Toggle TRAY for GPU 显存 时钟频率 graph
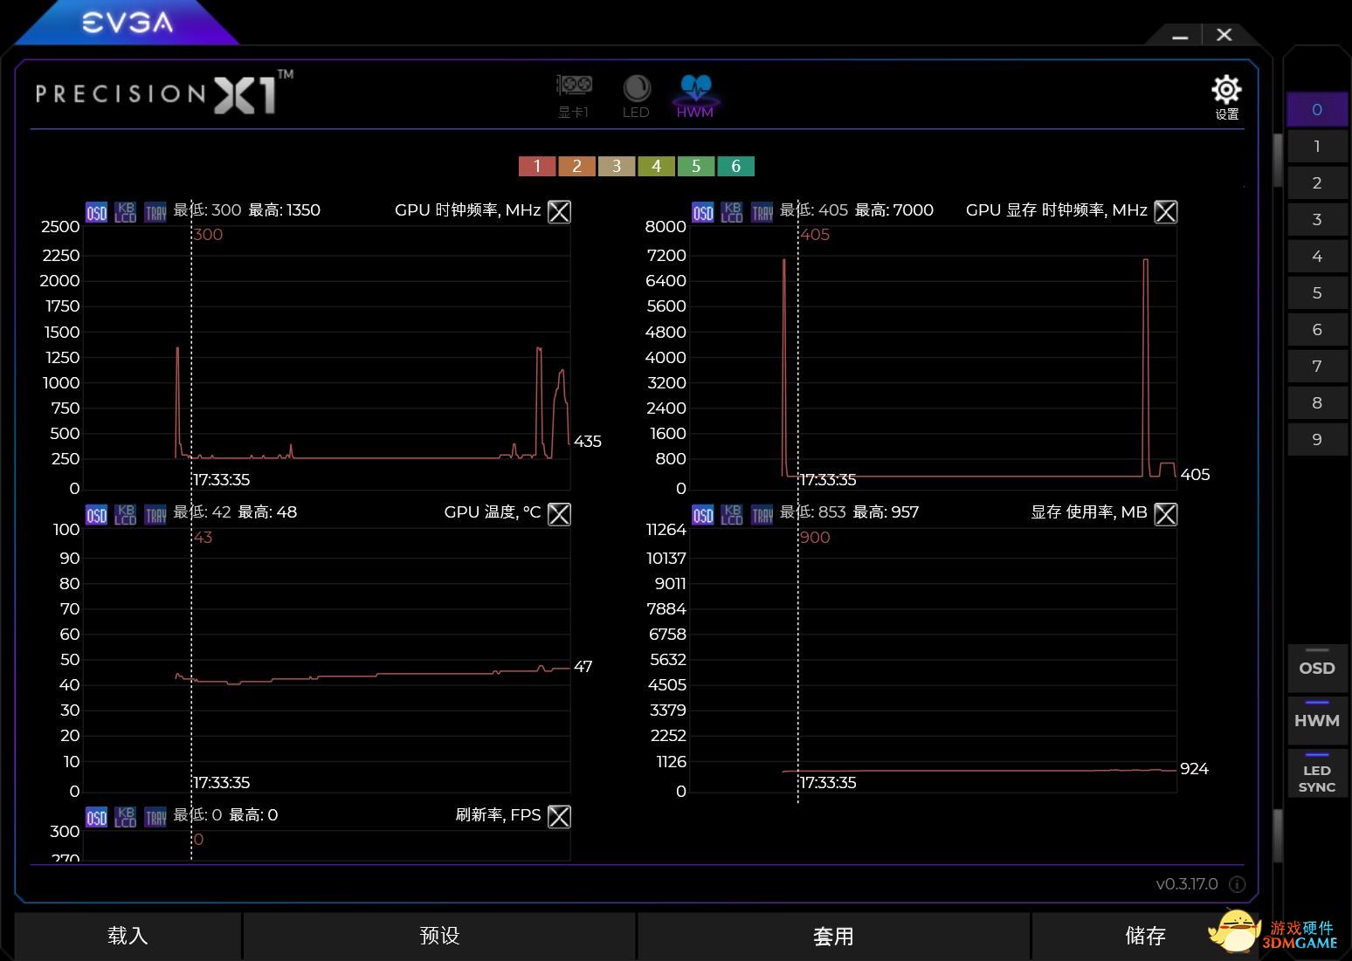 [762, 212]
